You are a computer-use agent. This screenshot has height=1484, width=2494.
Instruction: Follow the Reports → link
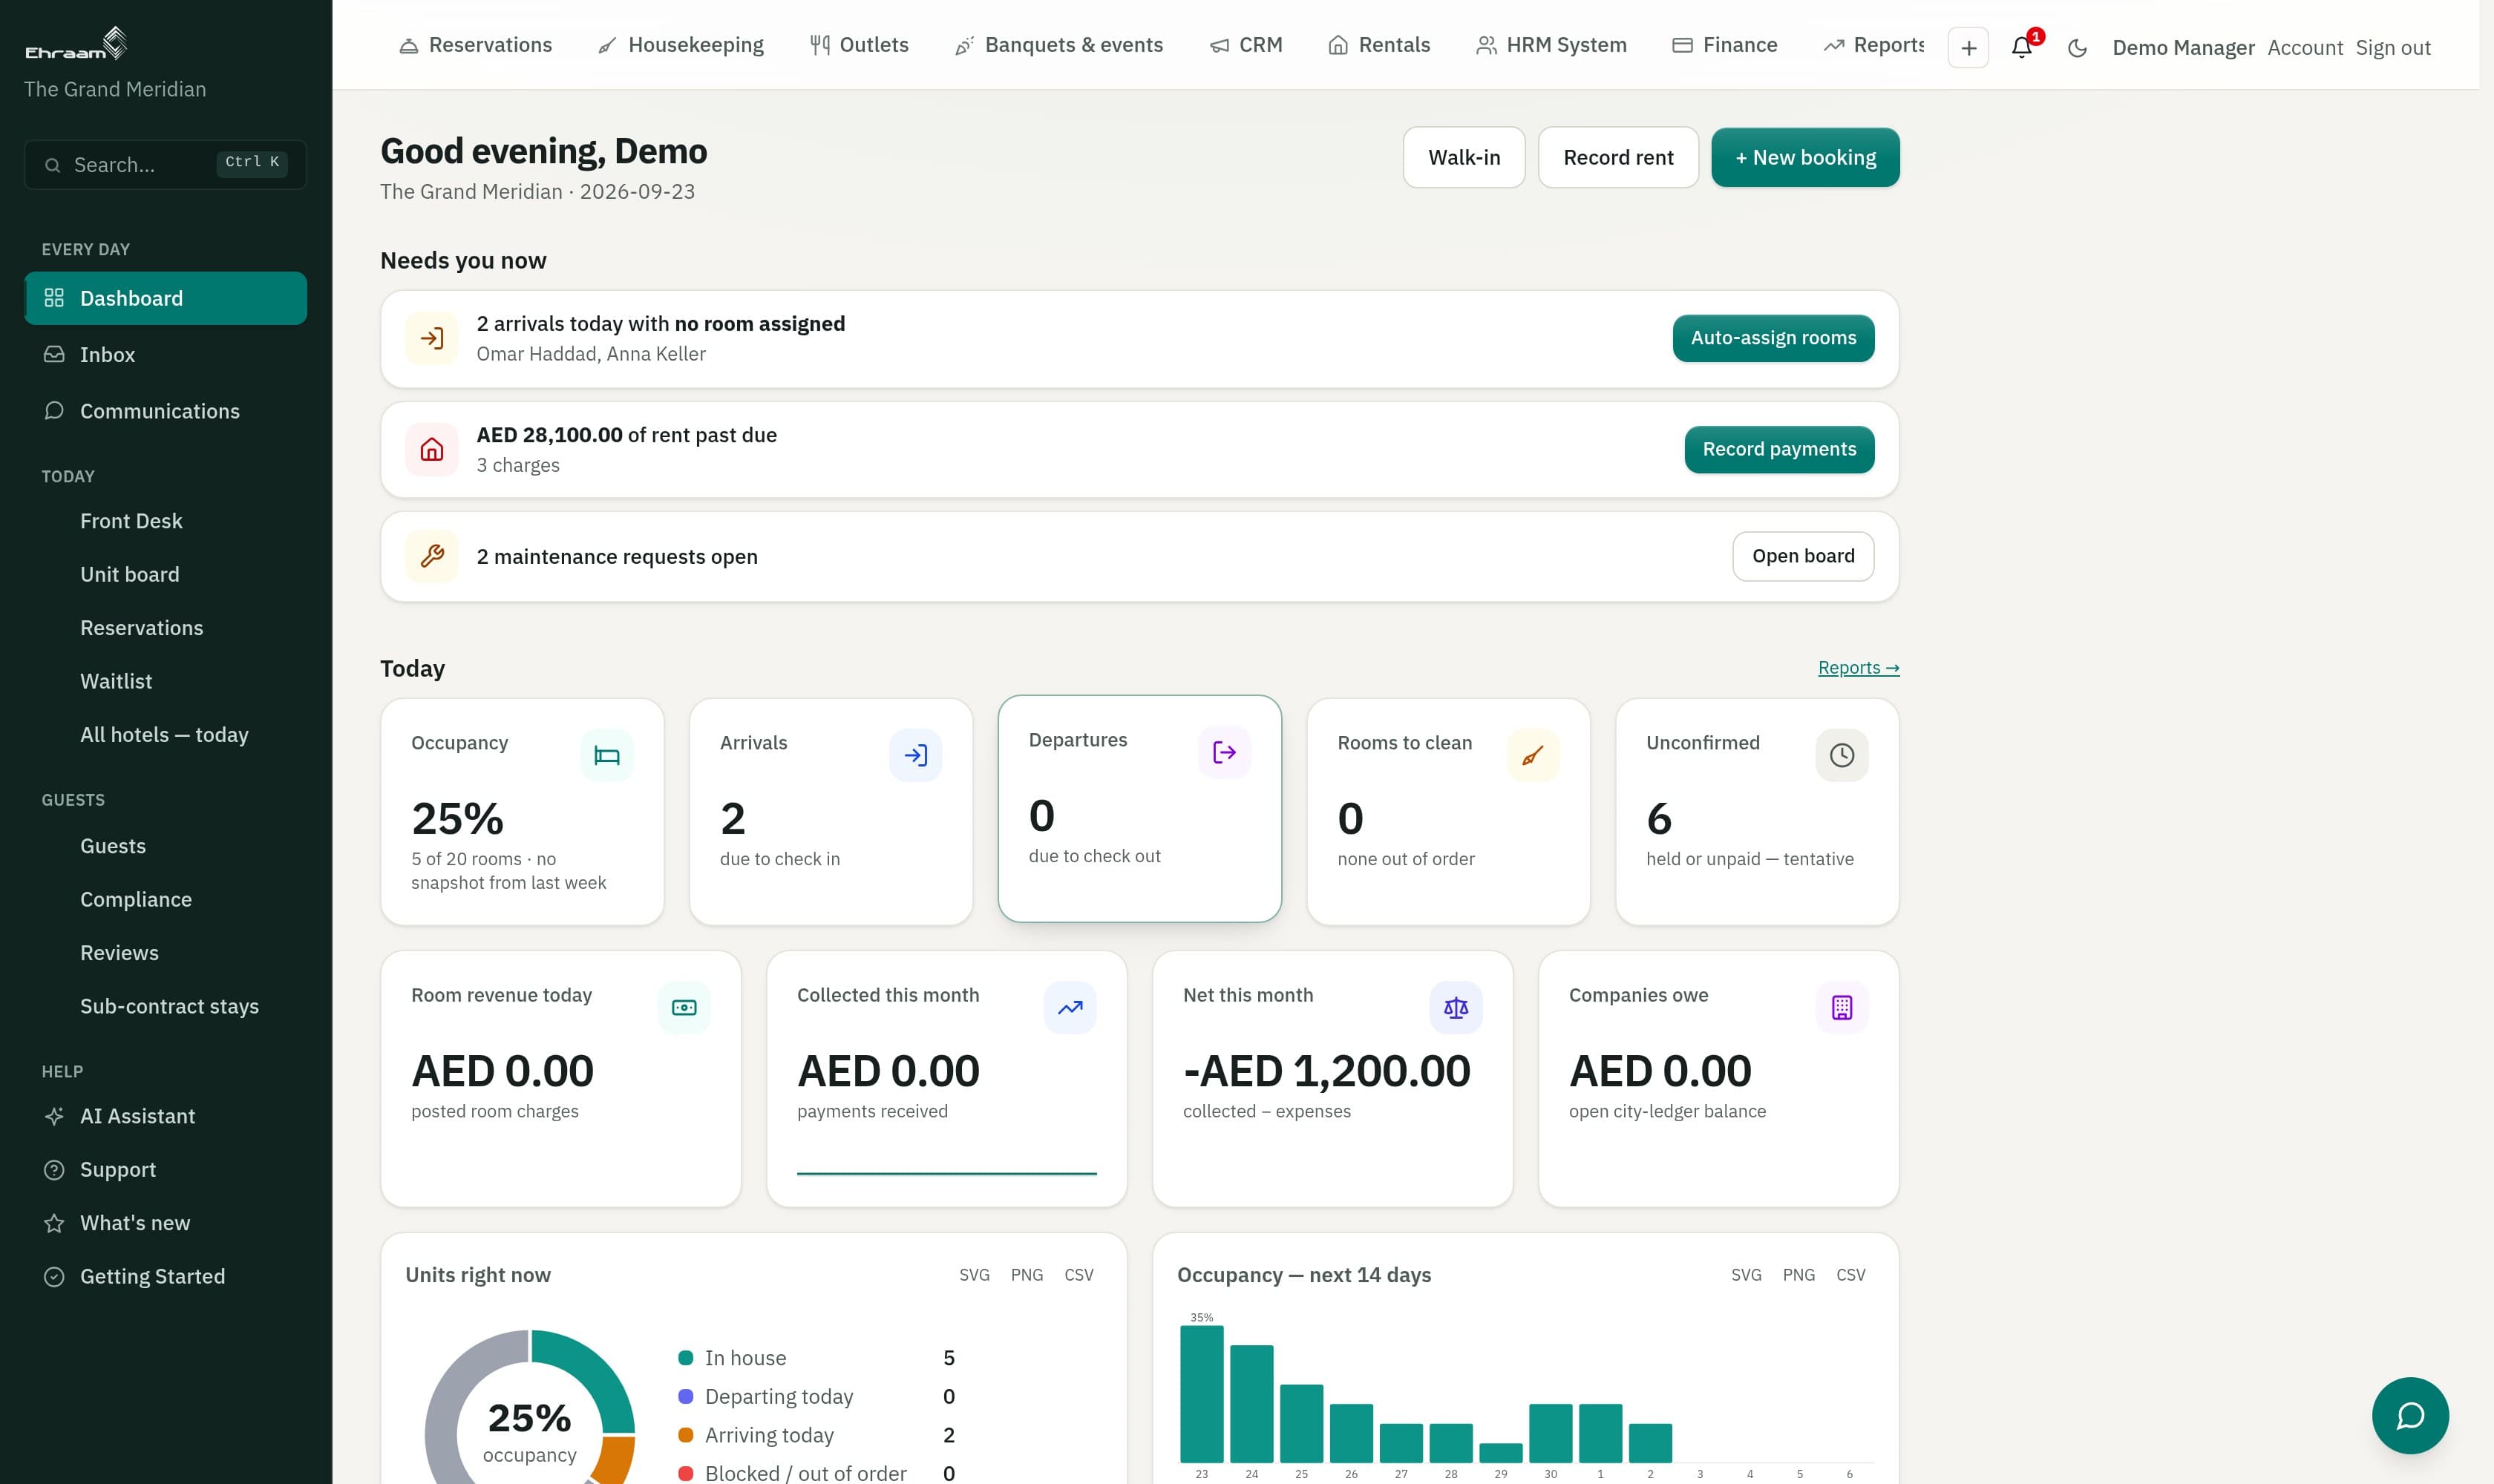point(1858,668)
